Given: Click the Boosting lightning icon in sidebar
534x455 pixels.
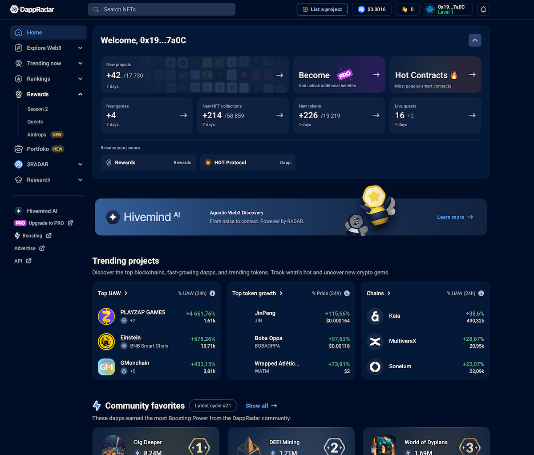Looking at the screenshot, I should coord(17,236).
